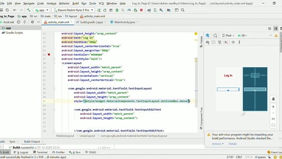This screenshot has height=159, width=282.
Task: Click the blueprint view of the layout
Action: click(255, 89)
